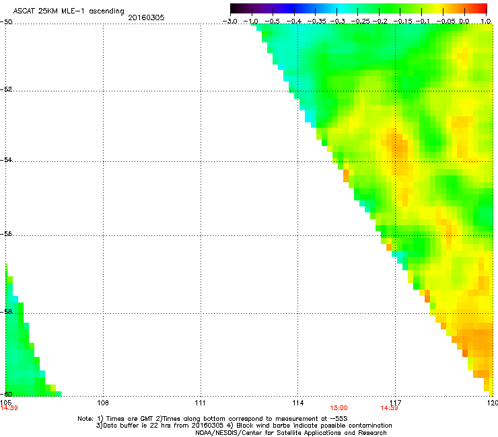This screenshot has height=437, width=498.
Task: Click the -58 latitude axis label
Action: [x=6, y=312]
